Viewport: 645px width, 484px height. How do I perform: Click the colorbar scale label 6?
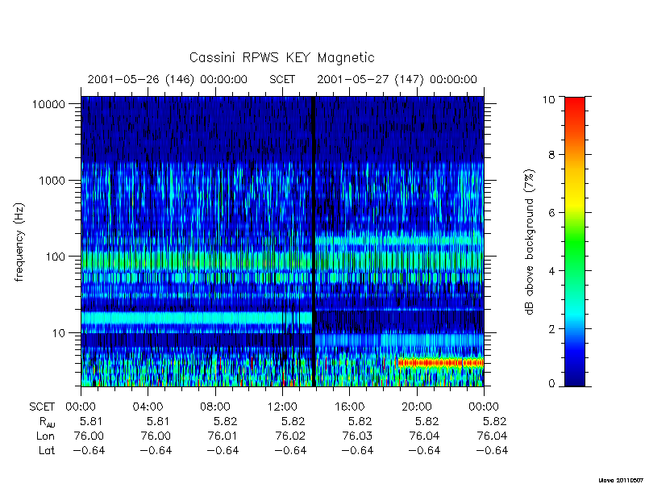(x=551, y=213)
